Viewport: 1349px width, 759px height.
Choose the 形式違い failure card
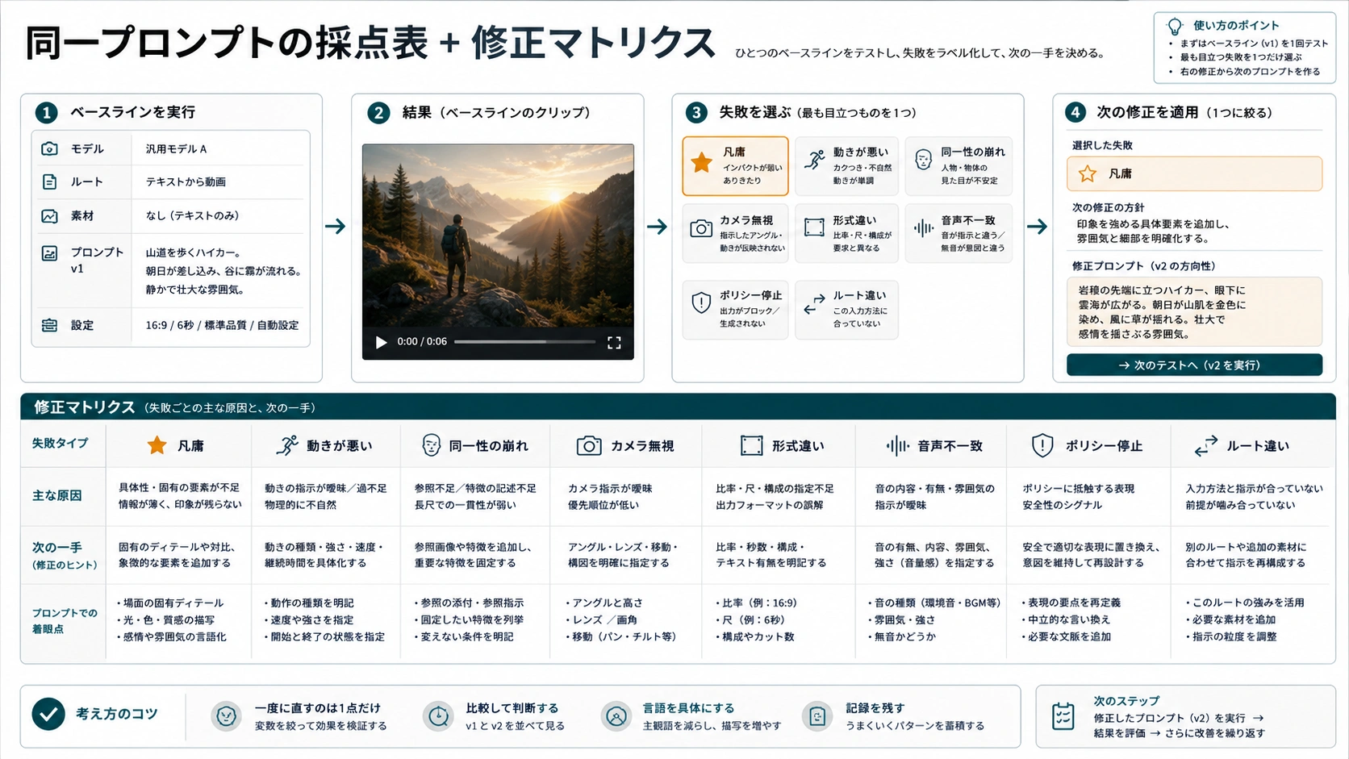click(x=846, y=233)
